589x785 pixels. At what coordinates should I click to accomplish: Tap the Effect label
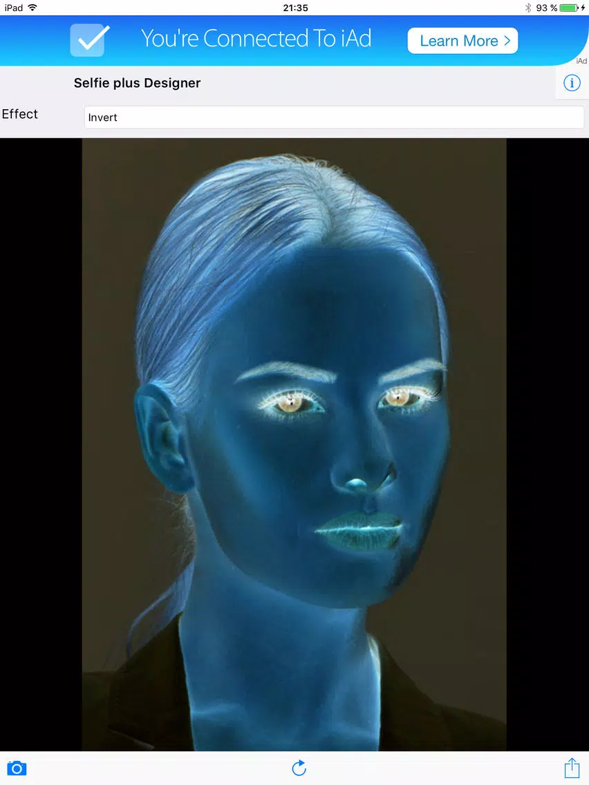(20, 114)
